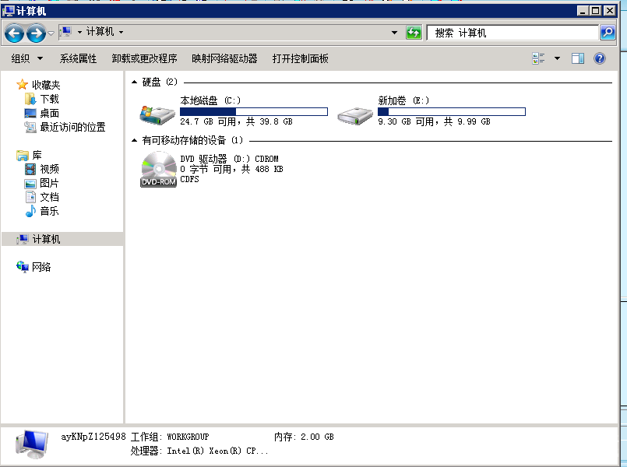Viewport: 627px width, 467px height.
Task: Open the 音乐 library
Action: pyautogui.click(x=50, y=212)
